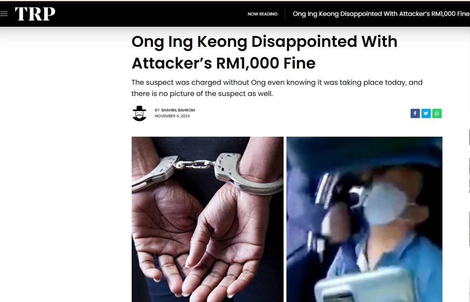
Task: Click the November 4, 2024 date
Action: (x=172, y=116)
